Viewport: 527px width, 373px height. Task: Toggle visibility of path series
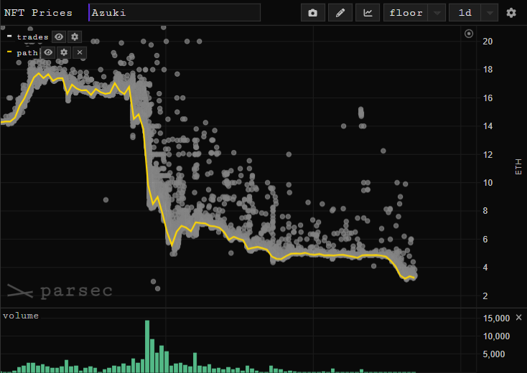48,52
